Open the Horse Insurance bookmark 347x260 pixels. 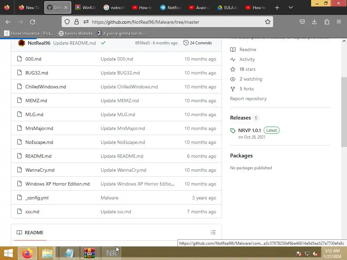[x=29, y=34]
